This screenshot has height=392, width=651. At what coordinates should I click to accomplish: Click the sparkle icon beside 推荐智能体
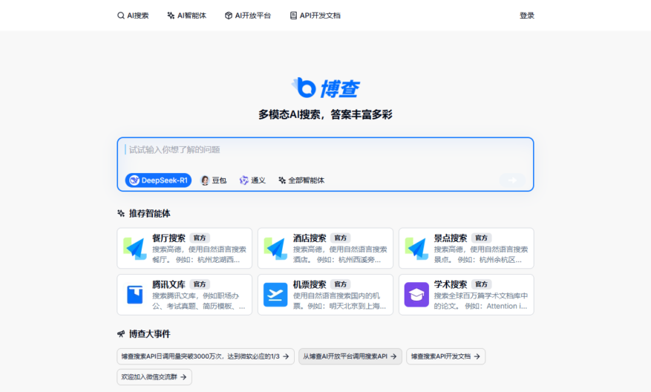point(121,213)
